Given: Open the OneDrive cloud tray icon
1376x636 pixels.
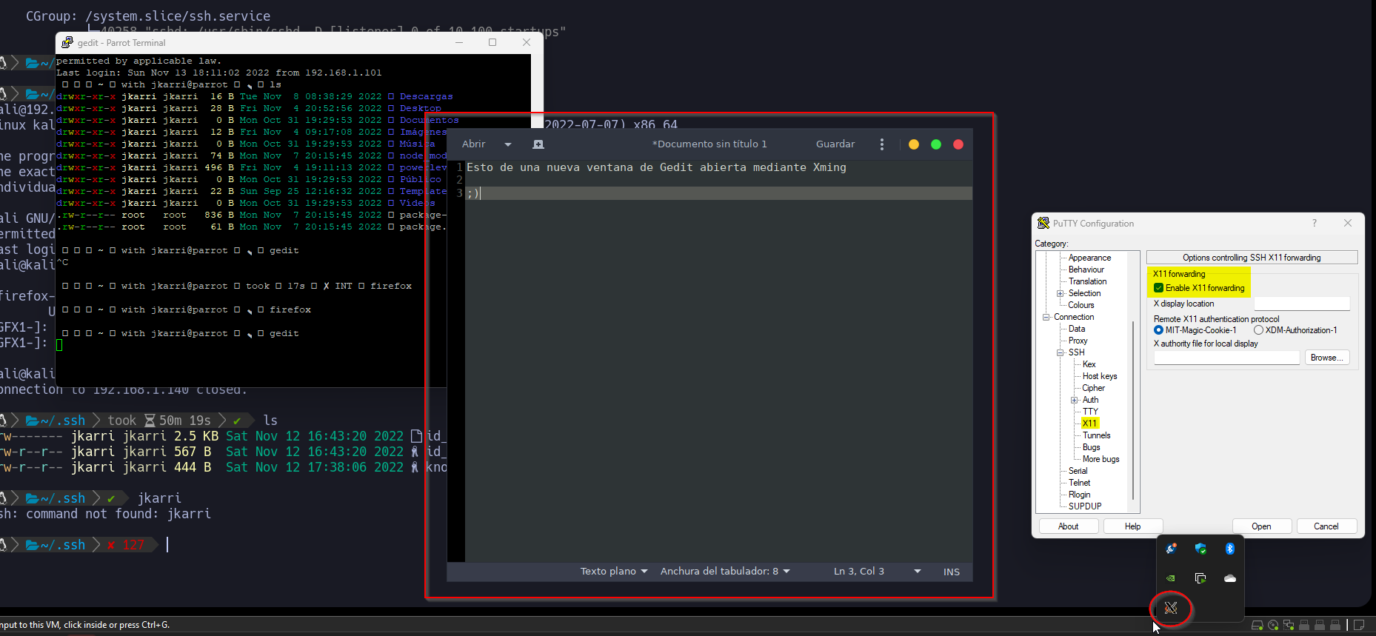Looking at the screenshot, I should click(x=1230, y=578).
